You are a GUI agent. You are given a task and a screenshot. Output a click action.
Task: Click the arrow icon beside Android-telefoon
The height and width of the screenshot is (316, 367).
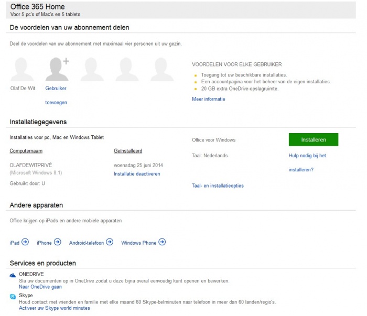(x=110, y=242)
